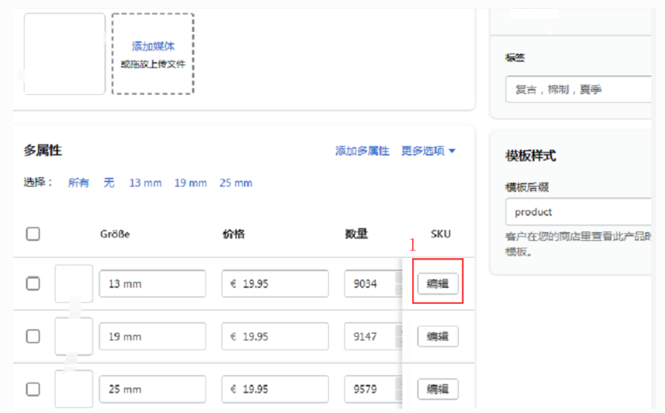
Task: Open the 更多选项 dropdown
Action: click(428, 151)
